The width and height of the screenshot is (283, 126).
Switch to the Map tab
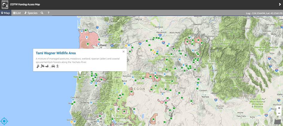[6, 13]
